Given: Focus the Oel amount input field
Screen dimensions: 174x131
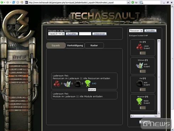Looking at the screenshot, I should [142, 90].
